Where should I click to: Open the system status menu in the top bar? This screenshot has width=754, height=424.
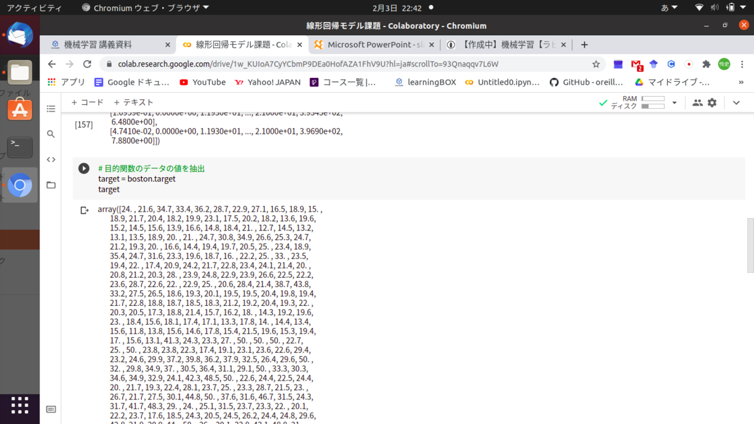[x=721, y=8]
